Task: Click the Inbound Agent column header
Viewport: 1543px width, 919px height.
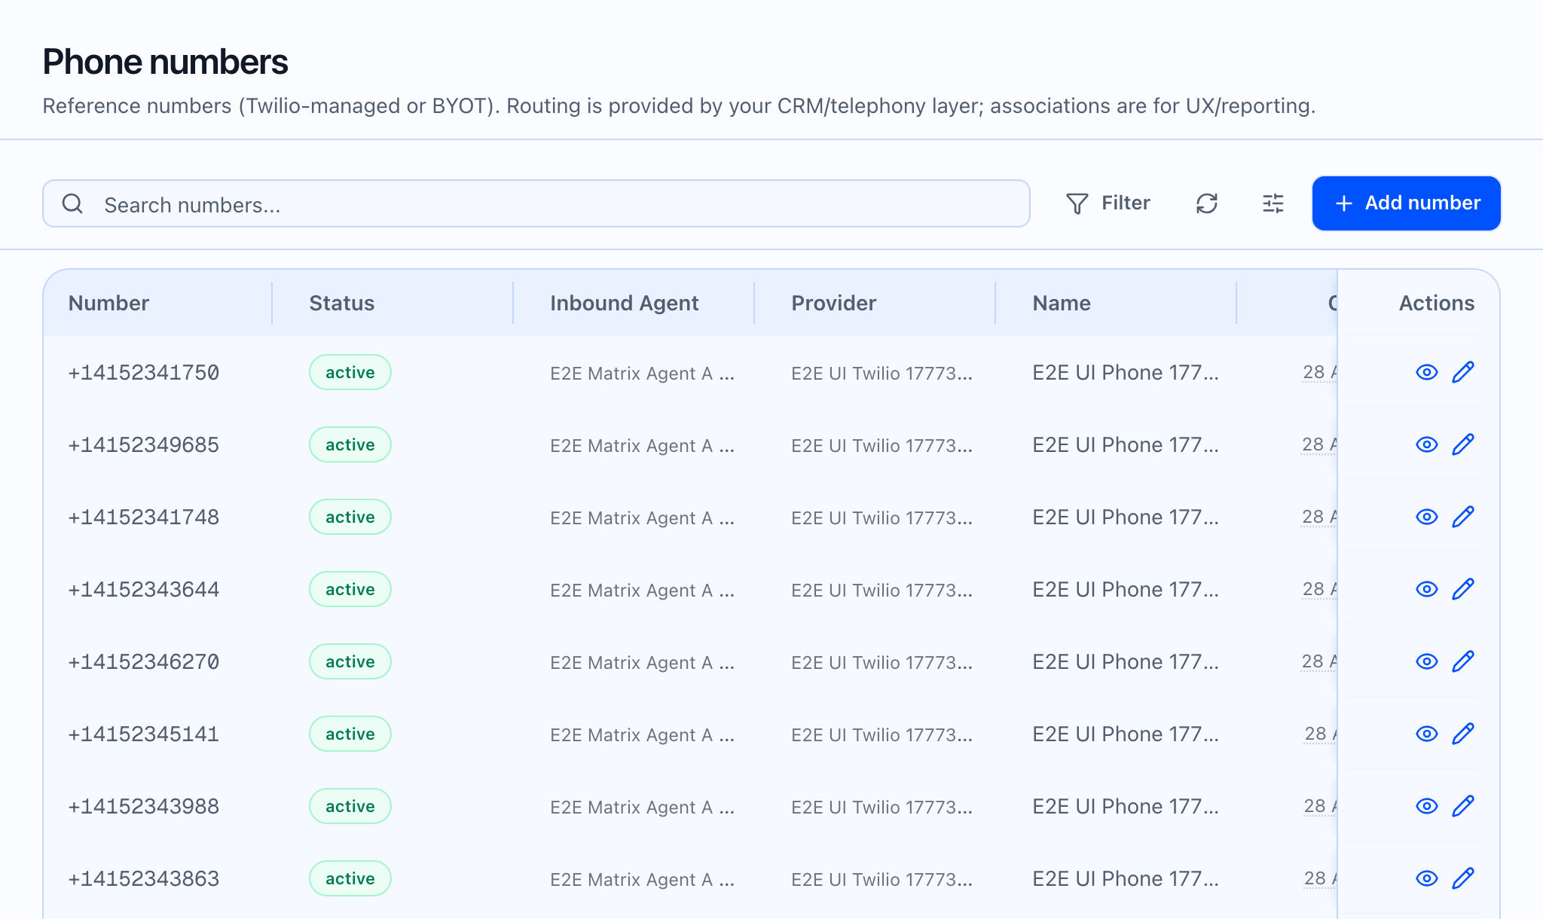Action: [625, 303]
